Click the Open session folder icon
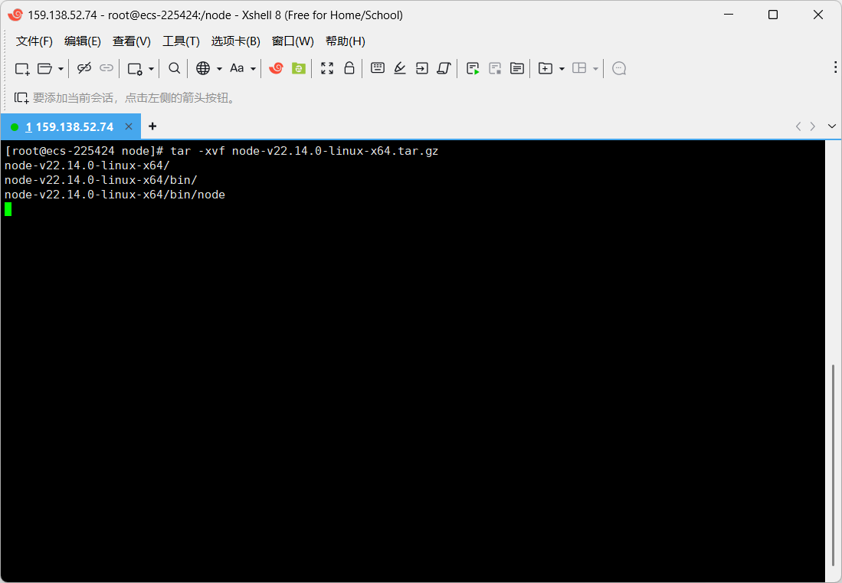Screen dimensions: 842x583 tap(44, 69)
